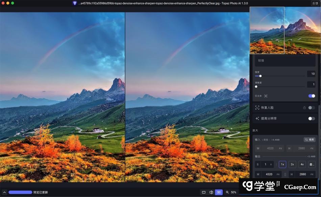
Task: Select the side-by-side view icon
Action: (219, 192)
